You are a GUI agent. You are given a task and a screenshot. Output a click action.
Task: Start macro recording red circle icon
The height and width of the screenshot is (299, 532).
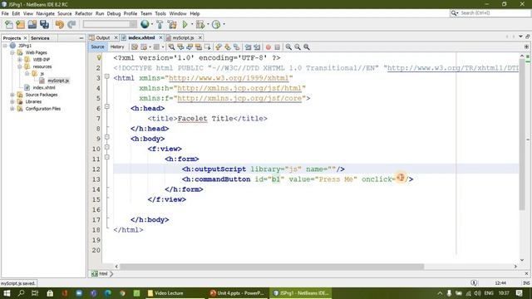pos(268,47)
